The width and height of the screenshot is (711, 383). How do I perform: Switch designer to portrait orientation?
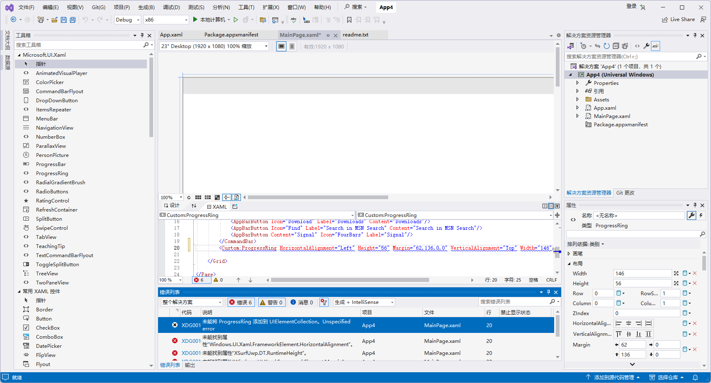point(292,46)
